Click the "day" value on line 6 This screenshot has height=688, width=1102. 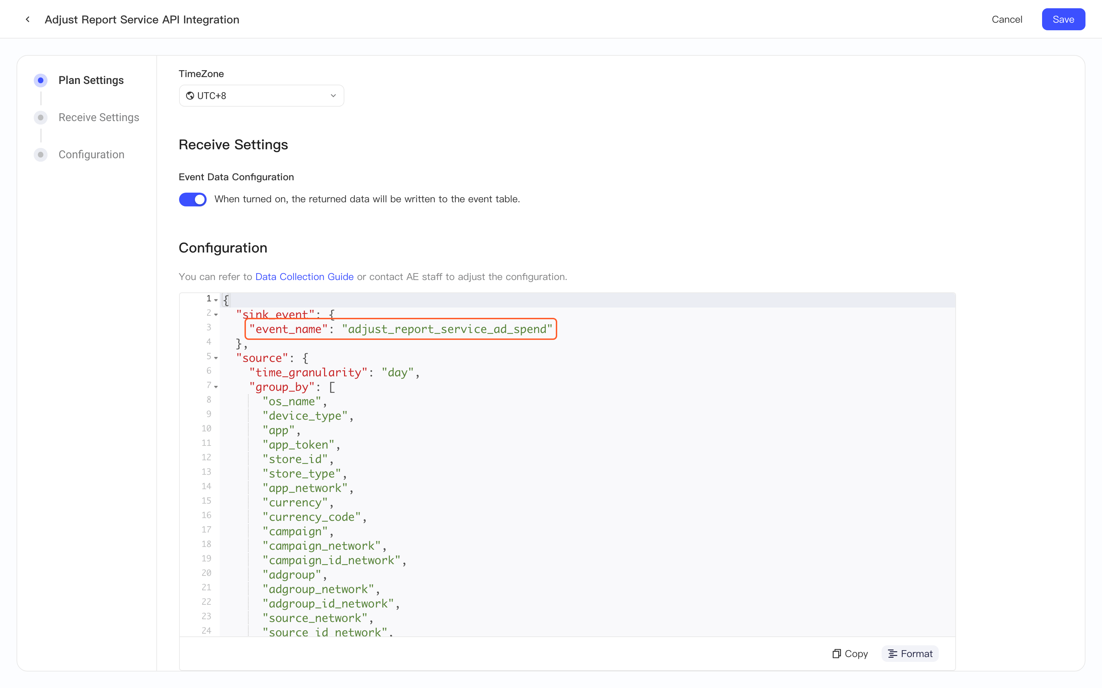(x=397, y=373)
